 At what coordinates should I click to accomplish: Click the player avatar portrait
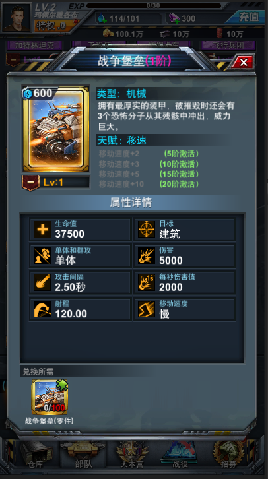pyautogui.click(x=17, y=17)
